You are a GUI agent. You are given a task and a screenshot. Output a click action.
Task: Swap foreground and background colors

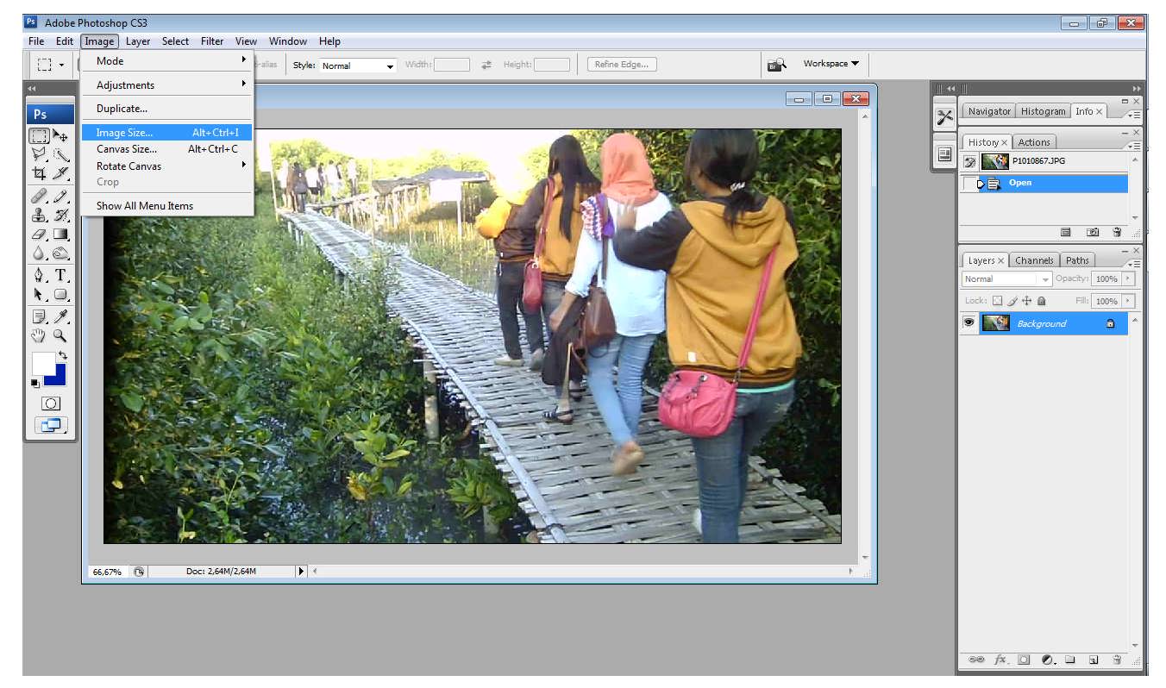click(x=62, y=355)
